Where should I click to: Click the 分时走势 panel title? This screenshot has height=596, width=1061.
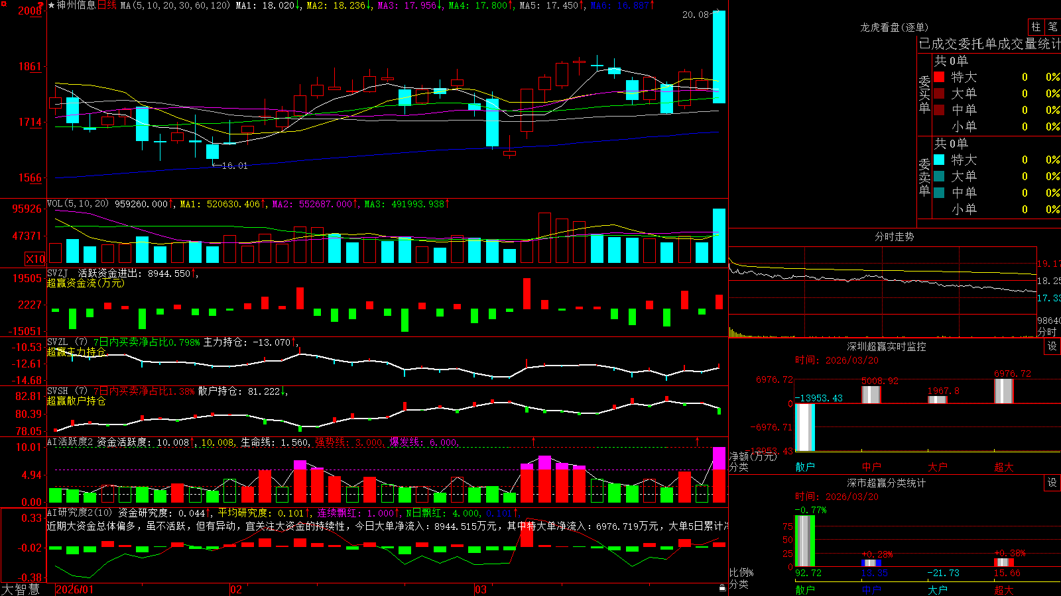coord(894,236)
